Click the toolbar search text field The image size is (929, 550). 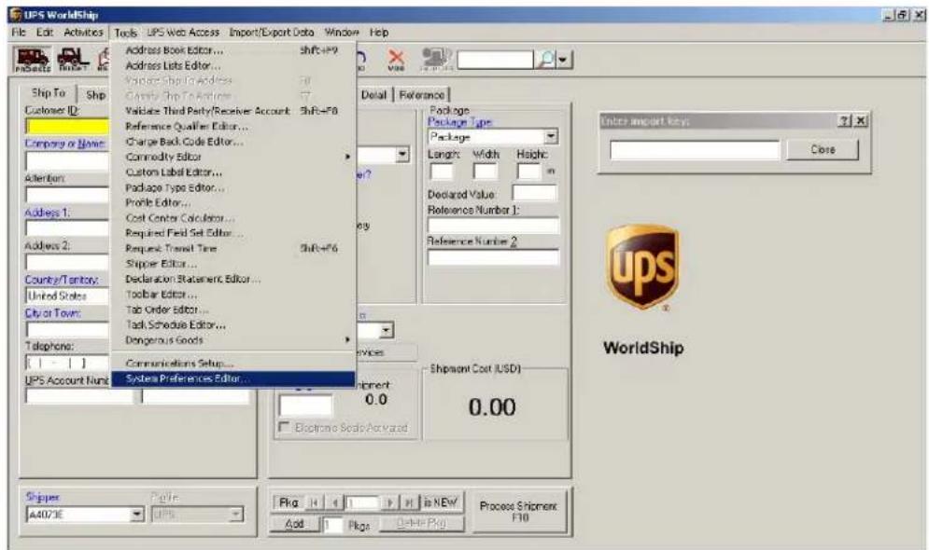pos(495,60)
